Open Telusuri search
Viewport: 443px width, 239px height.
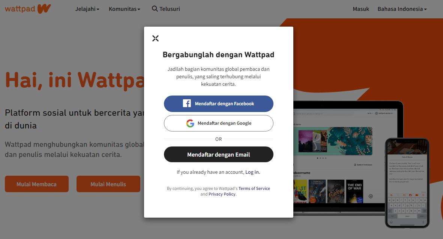coord(166,9)
